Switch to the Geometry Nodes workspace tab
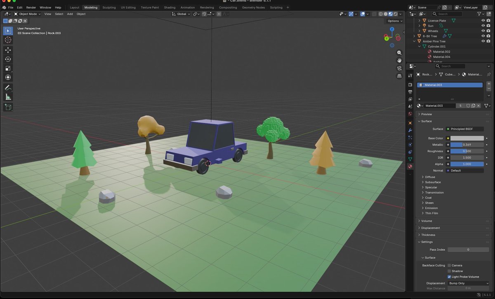The width and height of the screenshot is (495, 299). pos(254,7)
